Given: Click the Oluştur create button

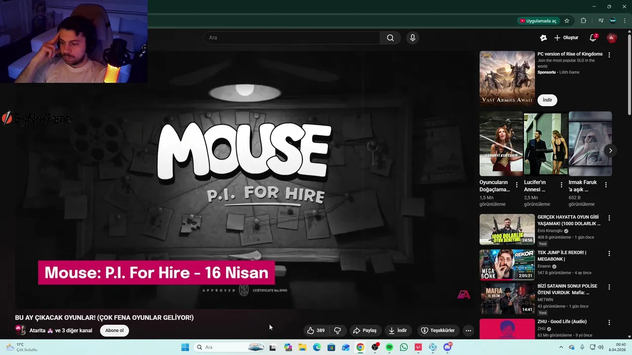Looking at the screenshot, I should click(x=566, y=38).
